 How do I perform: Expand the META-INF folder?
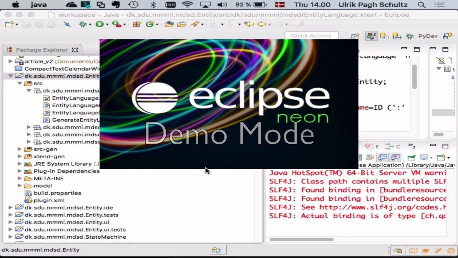20,178
